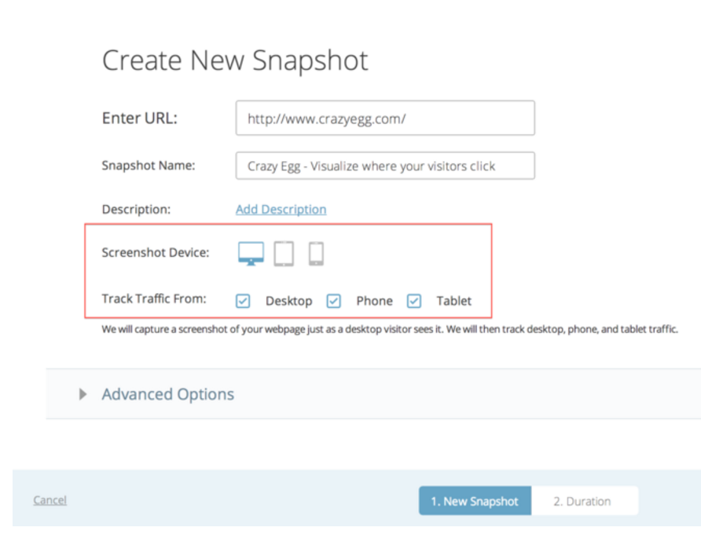Choose the tablet screenshot device icon
The width and height of the screenshot is (701, 553).
(284, 253)
